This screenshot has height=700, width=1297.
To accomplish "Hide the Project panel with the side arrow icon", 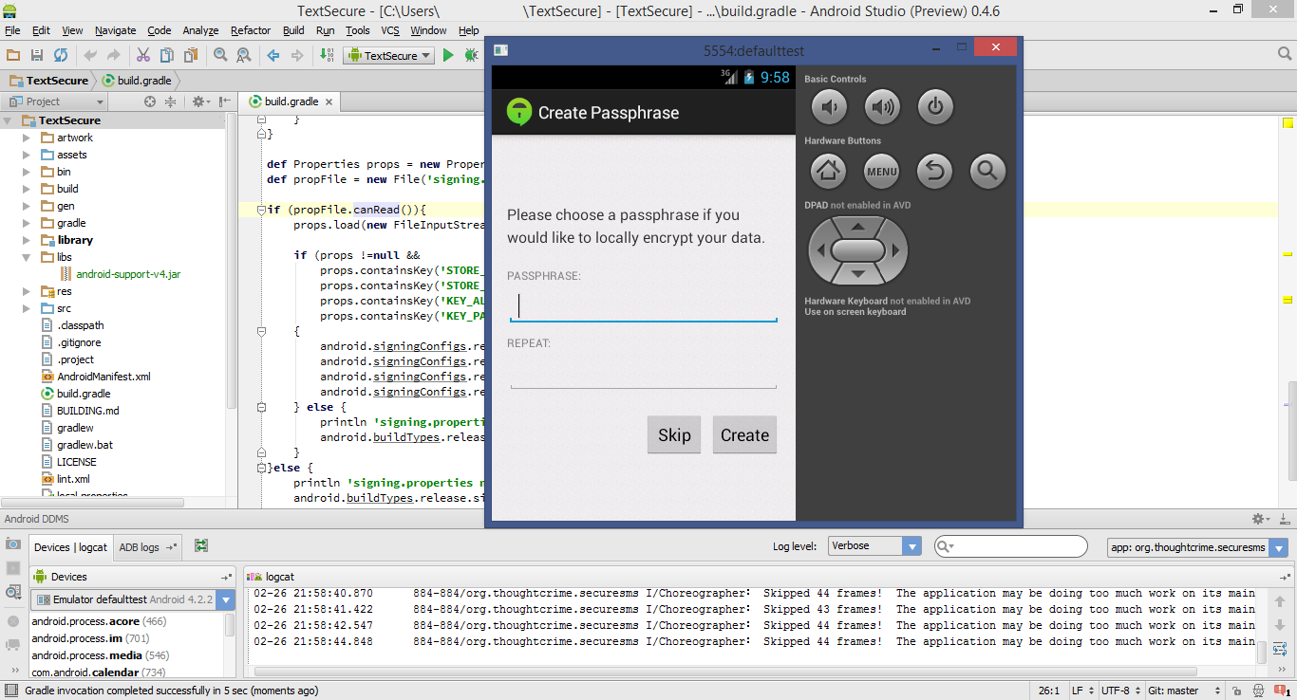I will (x=225, y=101).
